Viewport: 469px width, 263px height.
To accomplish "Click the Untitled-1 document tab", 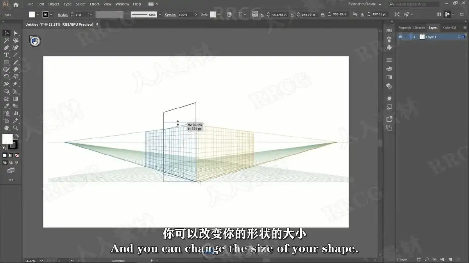I will click(x=59, y=24).
